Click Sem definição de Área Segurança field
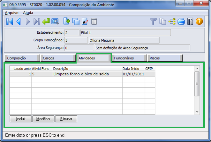Image resolution: width=211 pixels, height=142 pixels. tap(142, 48)
